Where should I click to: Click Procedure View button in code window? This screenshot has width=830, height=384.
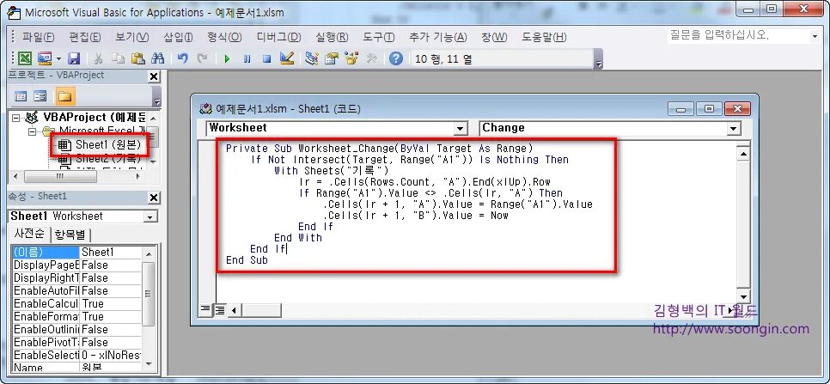click(x=205, y=310)
